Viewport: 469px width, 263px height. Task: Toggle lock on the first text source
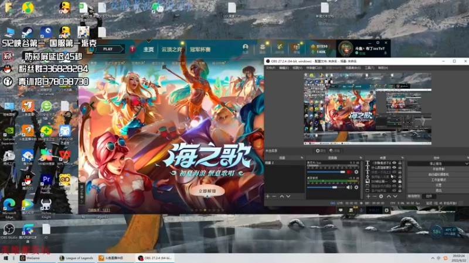tap(400, 163)
